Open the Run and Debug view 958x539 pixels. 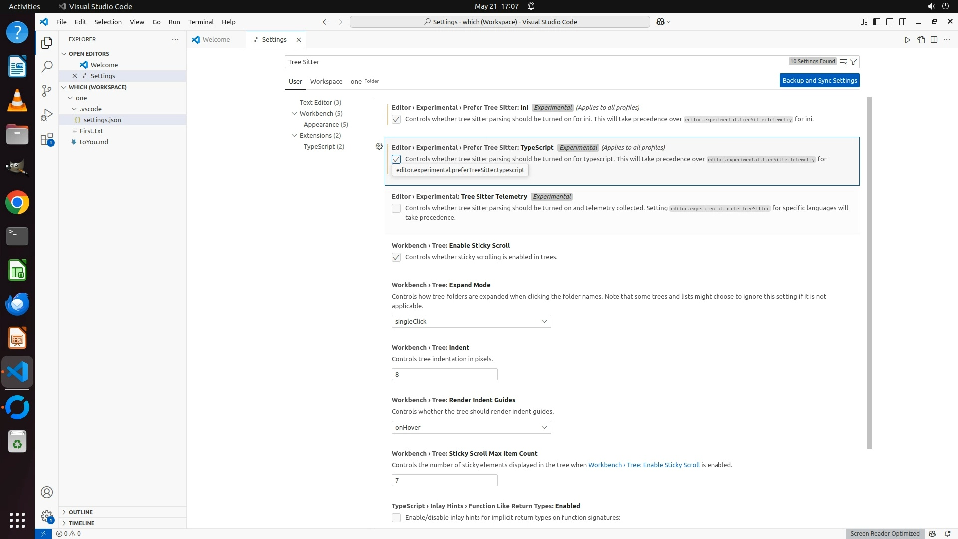tap(47, 115)
